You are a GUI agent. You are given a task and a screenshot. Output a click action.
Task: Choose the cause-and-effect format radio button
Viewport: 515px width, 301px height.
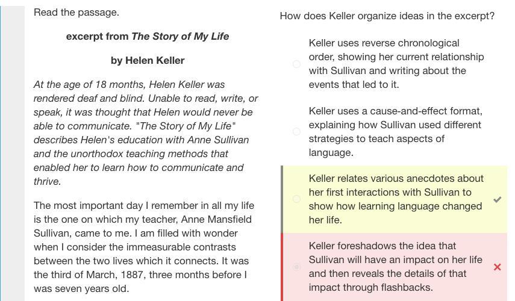(296, 132)
